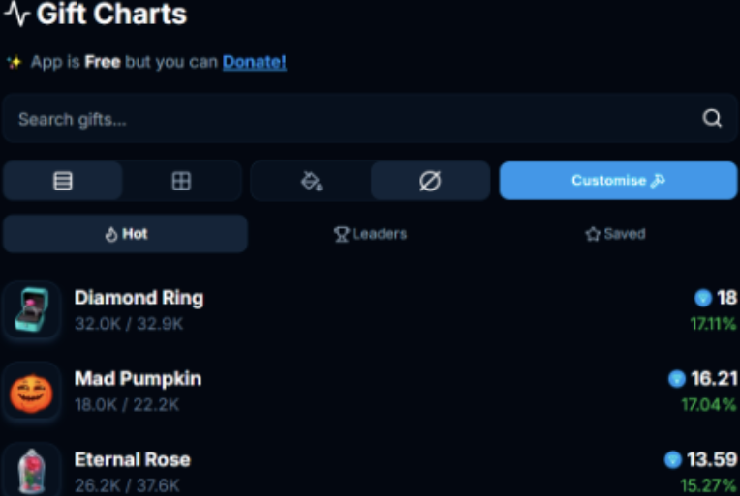Open the Diamond Ring gift name
The height and width of the screenshot is (496, 740).
point(139,298)
